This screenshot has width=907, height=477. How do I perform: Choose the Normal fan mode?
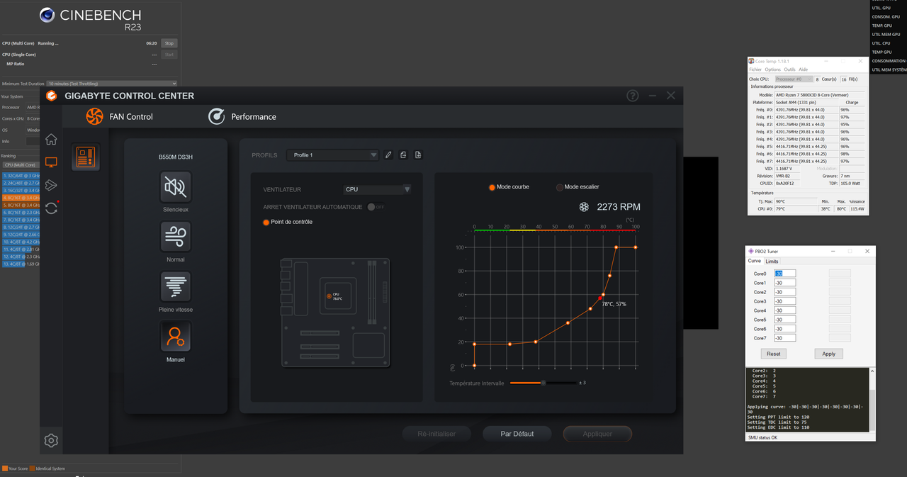click(176, 237)
